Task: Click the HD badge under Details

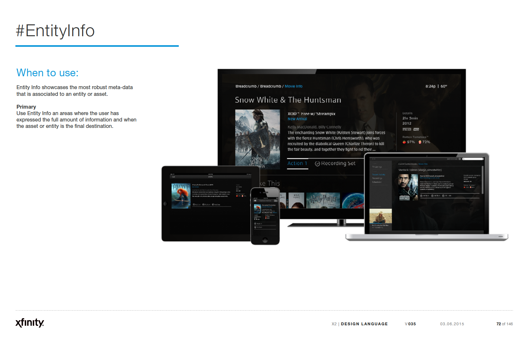Action: click(416, 129)
